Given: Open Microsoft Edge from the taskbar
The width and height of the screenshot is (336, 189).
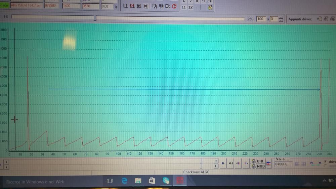Looking at the screenshot, I should point(124,181).
